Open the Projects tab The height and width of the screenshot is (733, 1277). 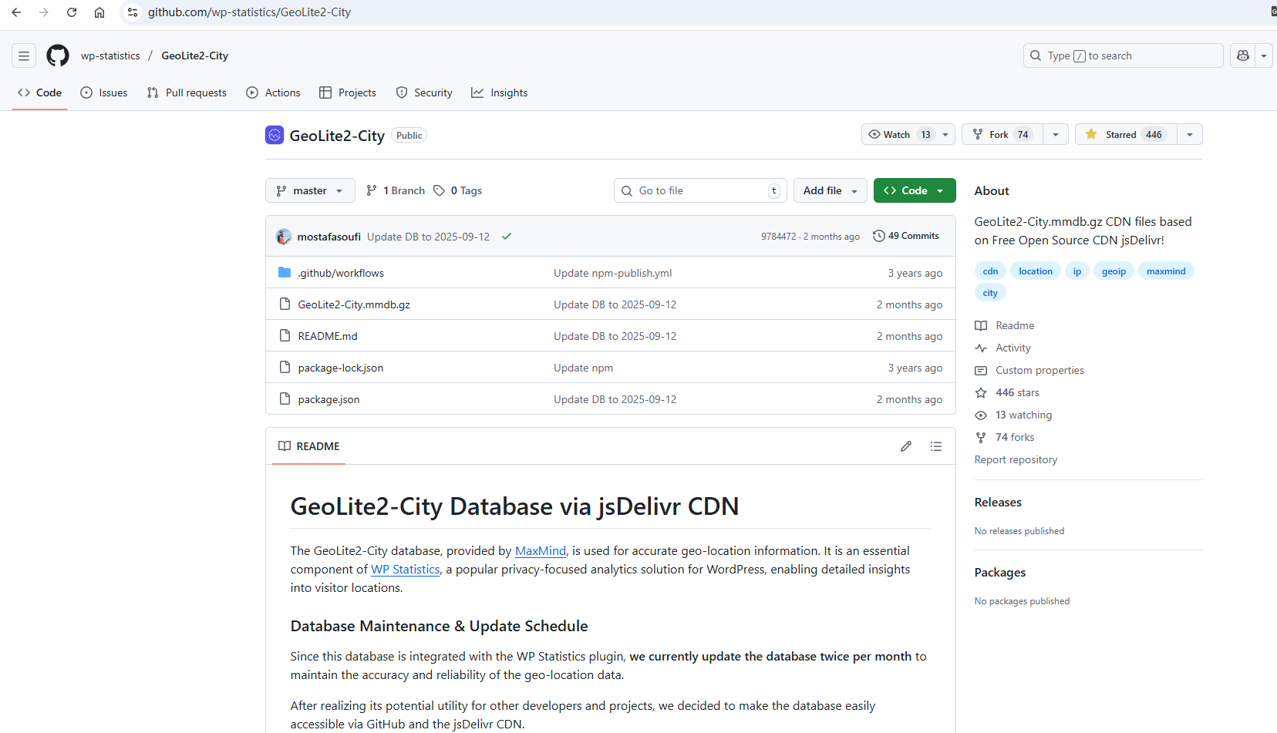[348, 92]
